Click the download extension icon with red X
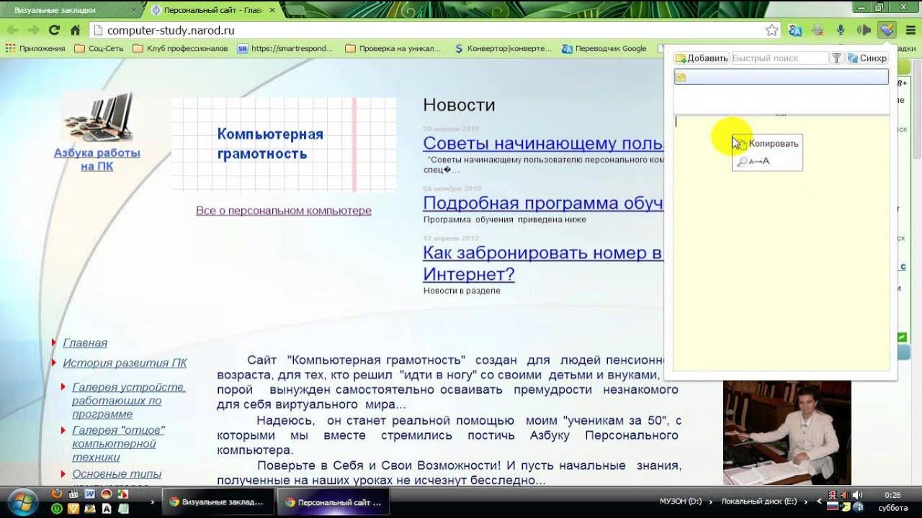Screen dimensions: 922x518 coord(818,30)
